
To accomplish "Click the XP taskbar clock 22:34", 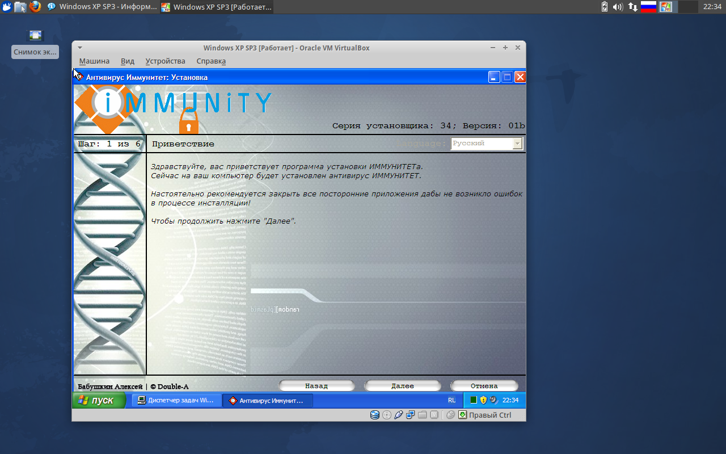I will 510,400.
